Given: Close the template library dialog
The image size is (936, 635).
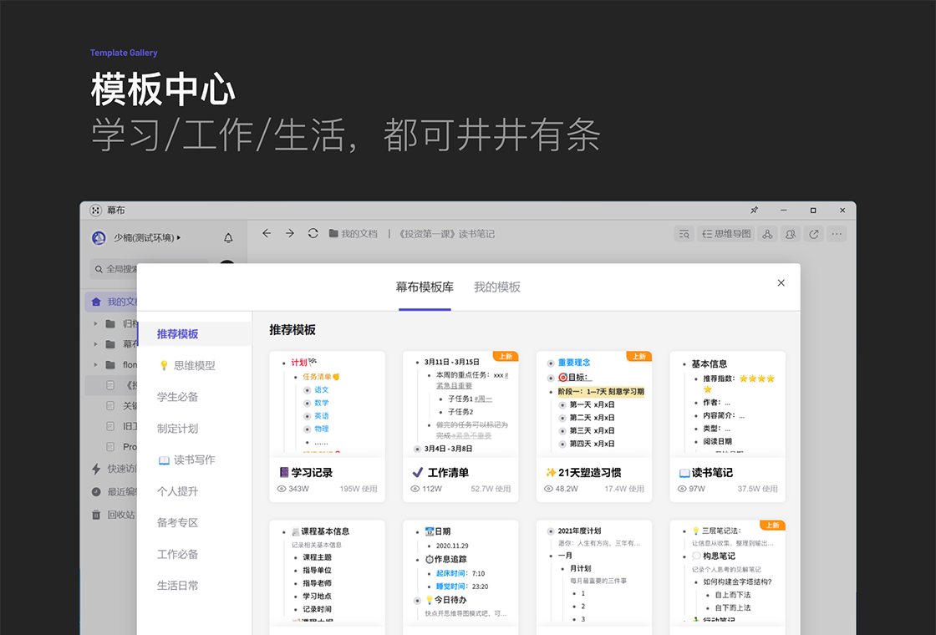Looking at the screenshot, I should tap(781, 283).
